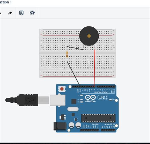The width and height of the screenshot is (150, 144).
Task: Select the black wire from resistor to Arduino GND
Action: coord(73,73)
